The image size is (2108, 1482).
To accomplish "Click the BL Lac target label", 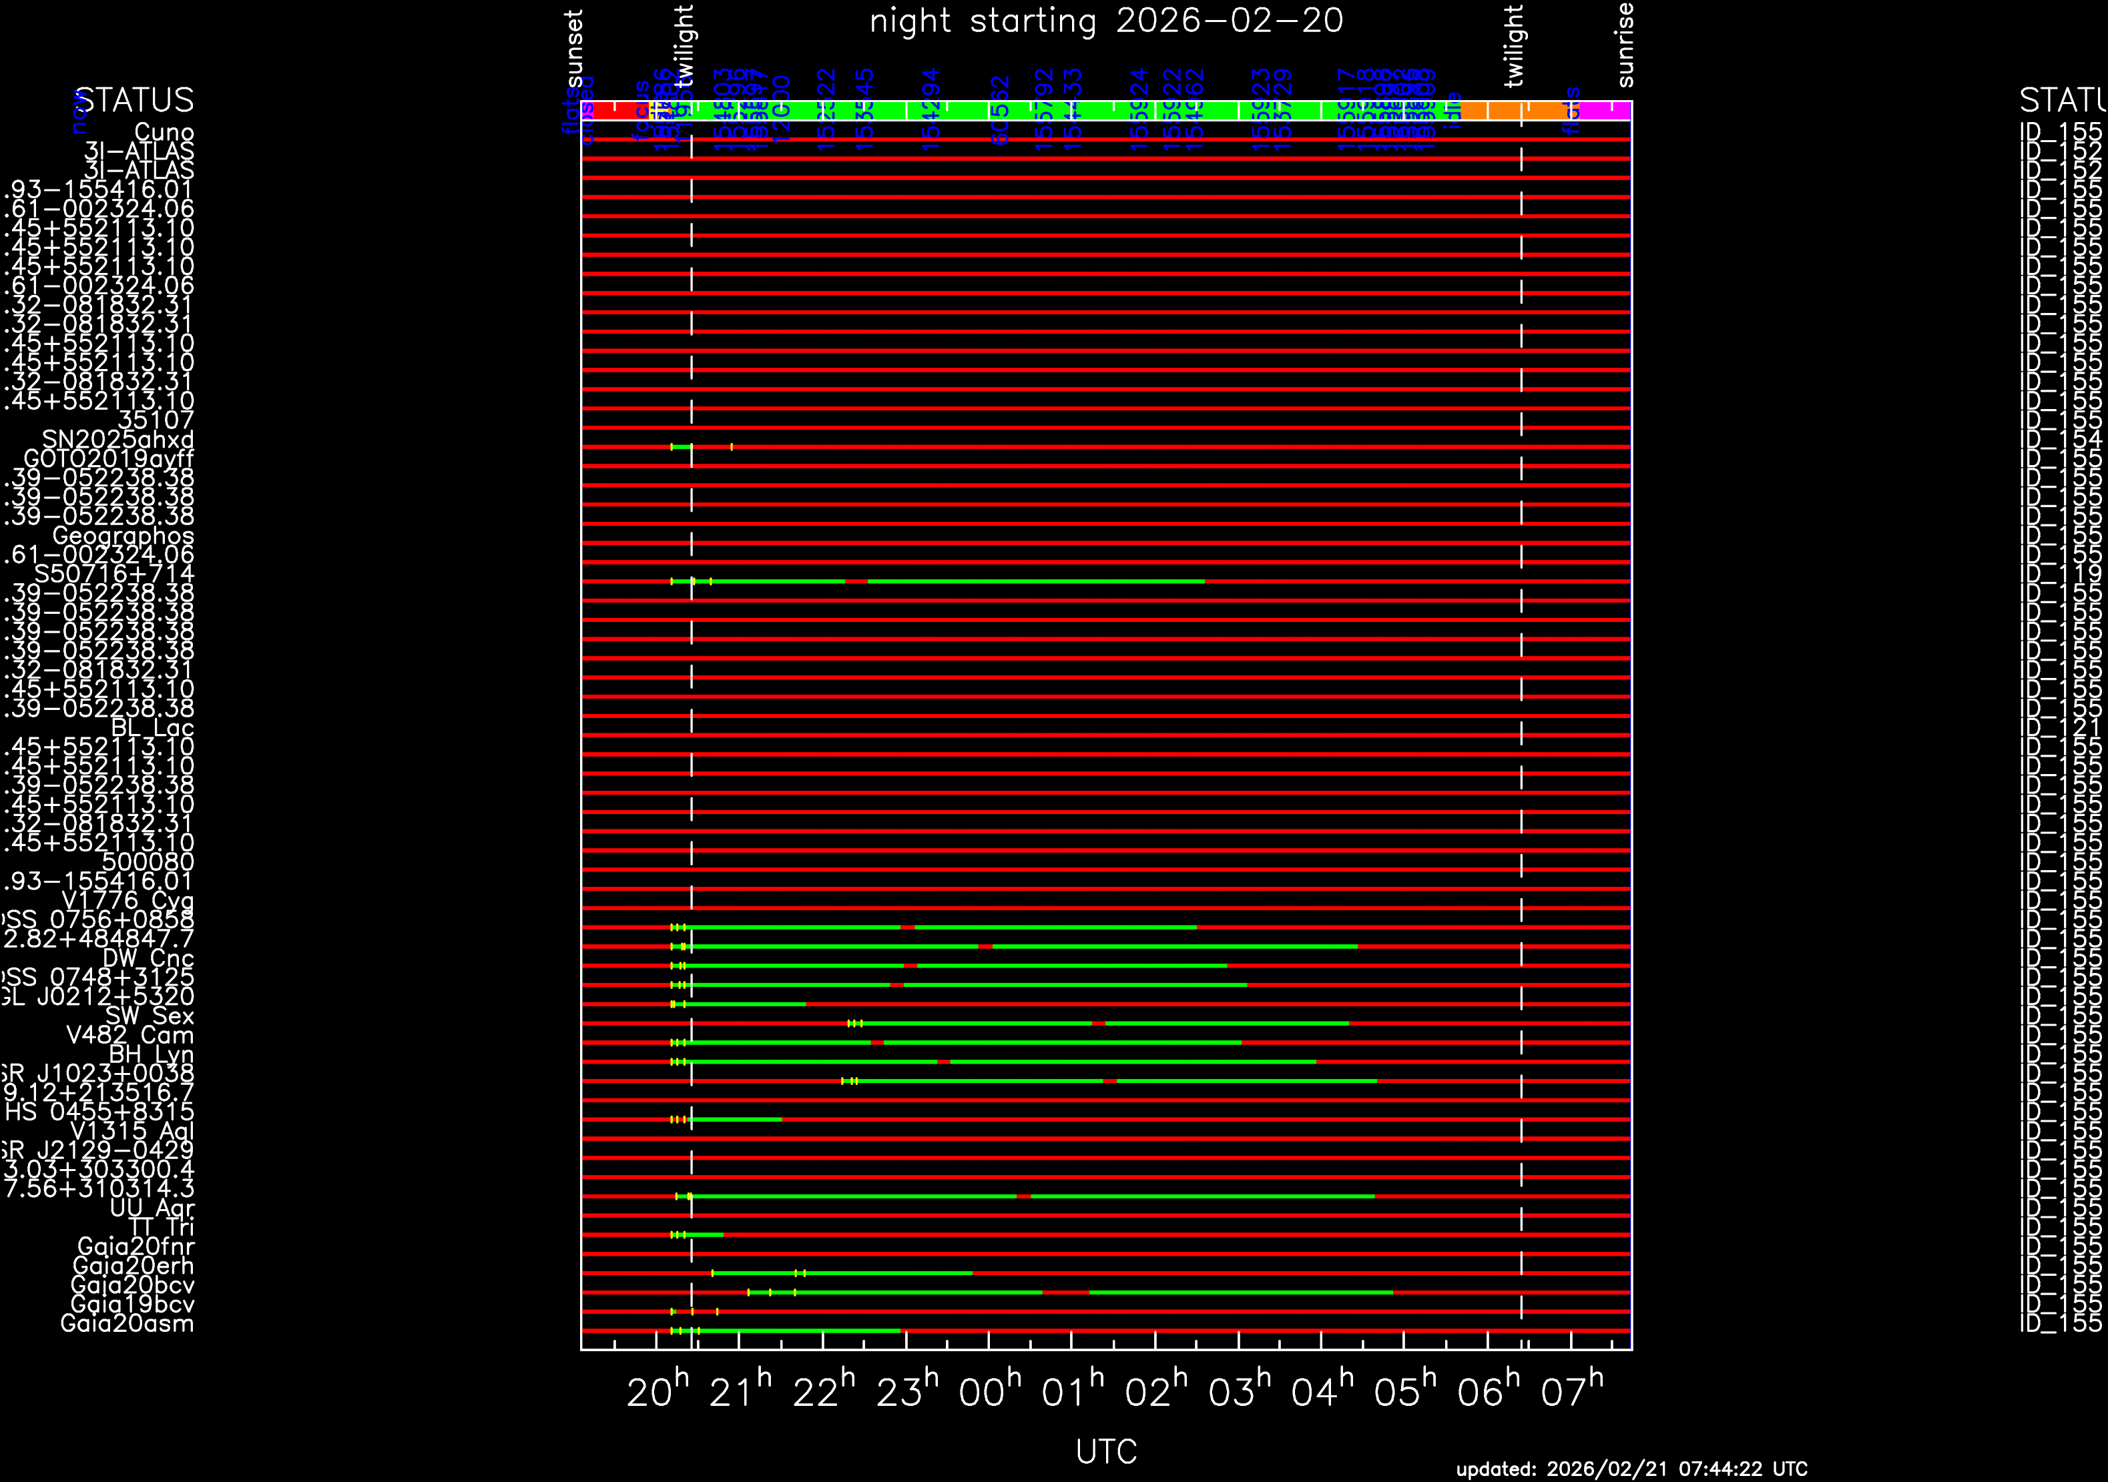I will click(x=152, y=728).
